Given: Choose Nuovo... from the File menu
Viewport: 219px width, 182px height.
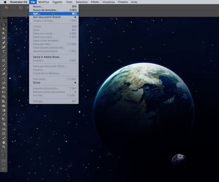Looking at the screenshot, I should (54, 6).
